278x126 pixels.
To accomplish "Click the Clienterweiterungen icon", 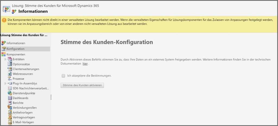I will coord(10,69).
